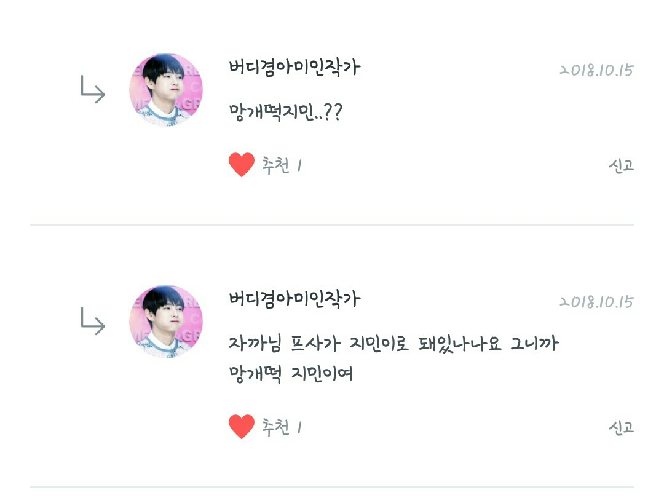The width and height of the screenshot is (664, 498).
Task: Click the like count '1' under '망개떡지민..??'
Action: 299,165
